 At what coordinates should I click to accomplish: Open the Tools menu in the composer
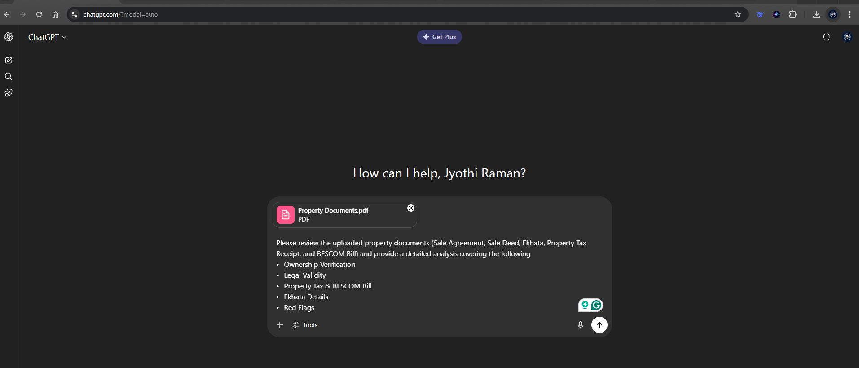[305, 325]
